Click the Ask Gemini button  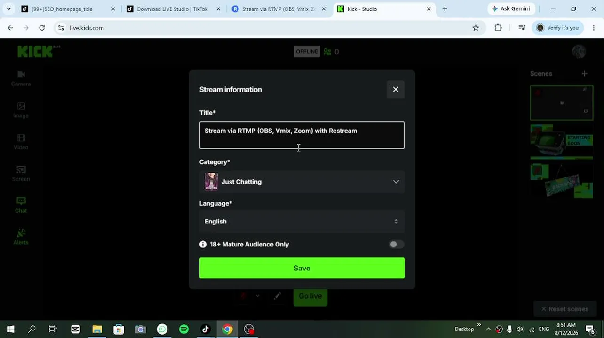tap(511, 9)
